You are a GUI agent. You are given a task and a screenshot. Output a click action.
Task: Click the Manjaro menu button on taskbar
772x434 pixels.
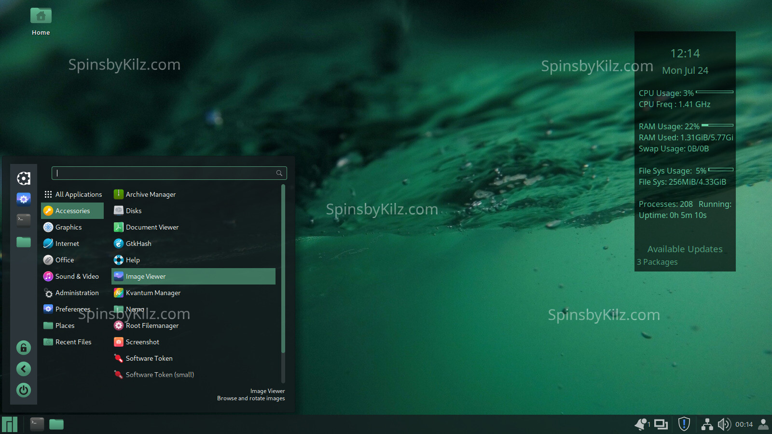10,424
